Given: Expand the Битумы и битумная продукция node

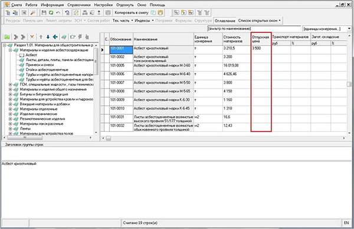Looking at the screenshot, I should pos(10,94).
